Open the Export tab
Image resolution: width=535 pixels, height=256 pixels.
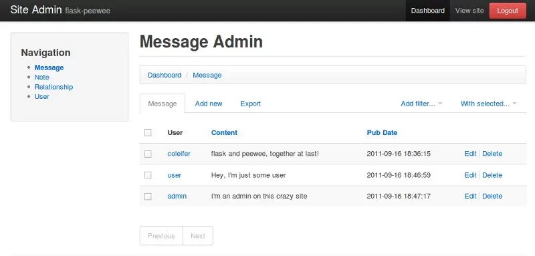click(x=250, y=104)
